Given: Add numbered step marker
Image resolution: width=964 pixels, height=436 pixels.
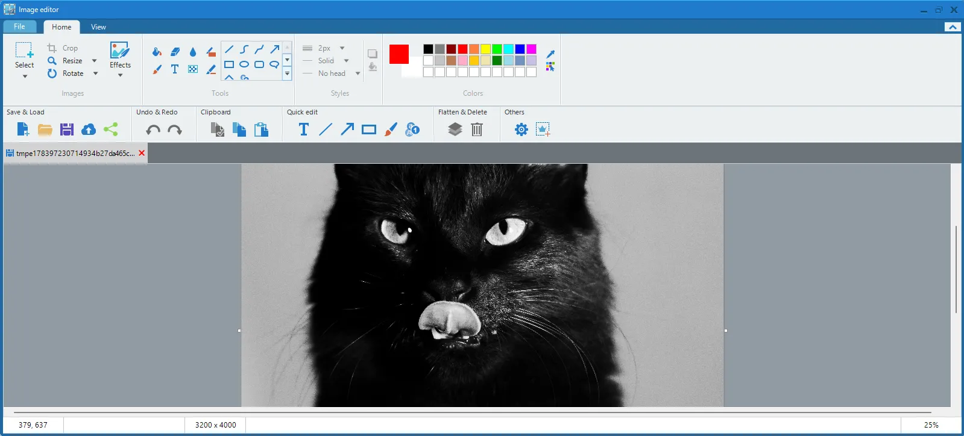Looking at the screenshot, I should pyautogui.click(x=412, y=129).
